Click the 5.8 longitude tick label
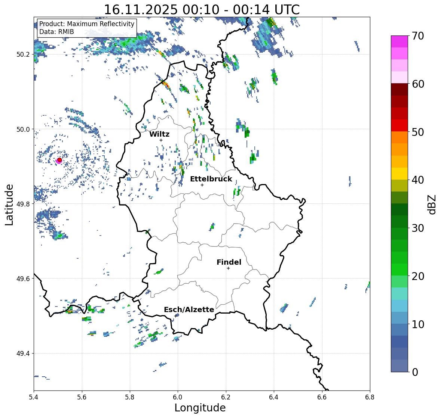 (130, 397)
